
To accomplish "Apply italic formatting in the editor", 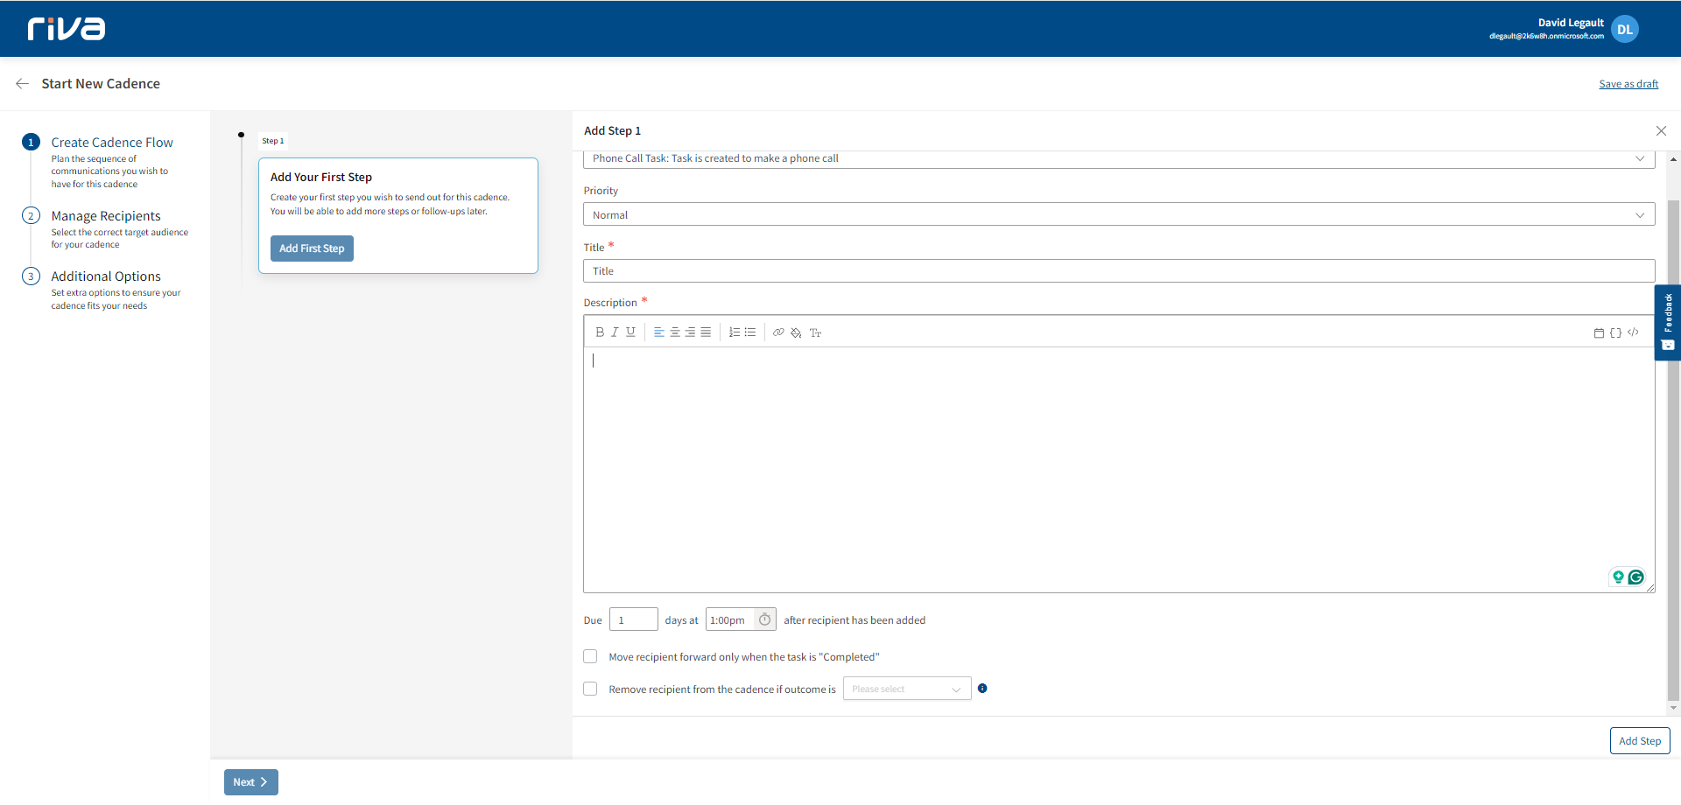I will [615, 332].
